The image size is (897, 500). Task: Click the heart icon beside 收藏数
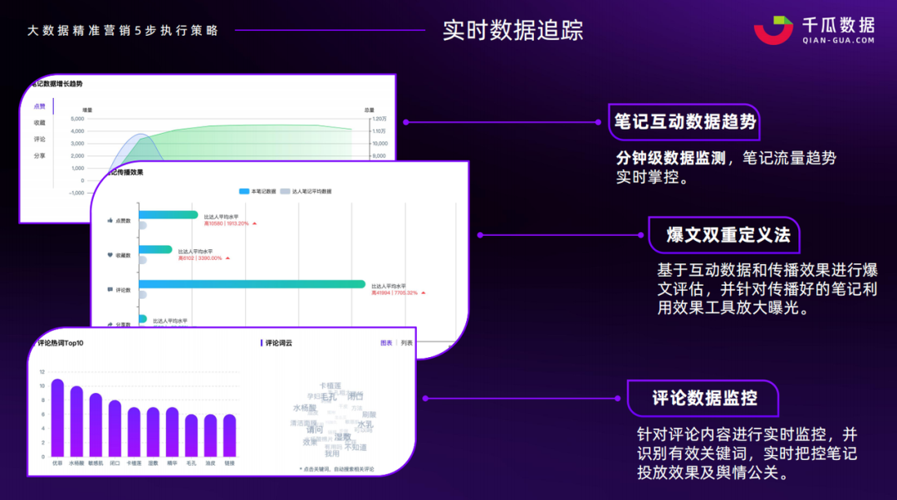tap(110, 255)
